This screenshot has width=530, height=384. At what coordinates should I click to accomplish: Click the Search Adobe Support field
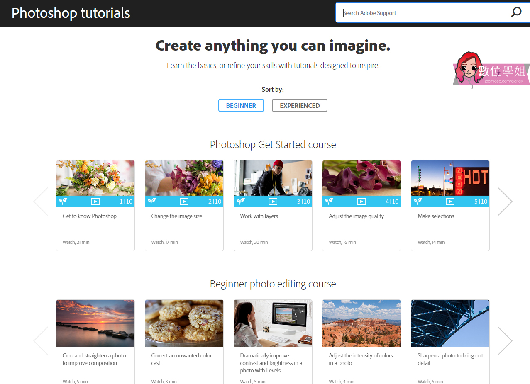(417, 13)
